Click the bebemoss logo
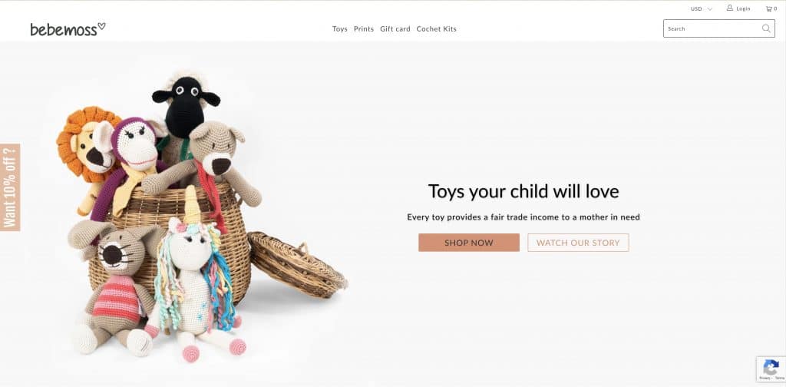The image size is (786, 387). (68, 29)
